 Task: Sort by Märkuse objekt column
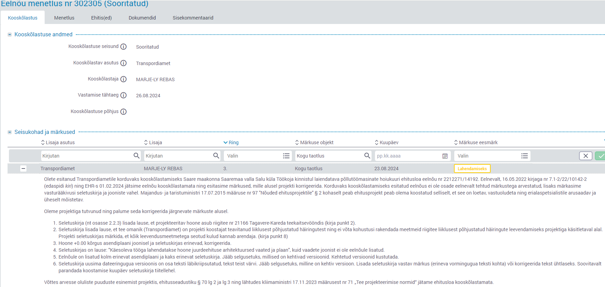[314, 142]
